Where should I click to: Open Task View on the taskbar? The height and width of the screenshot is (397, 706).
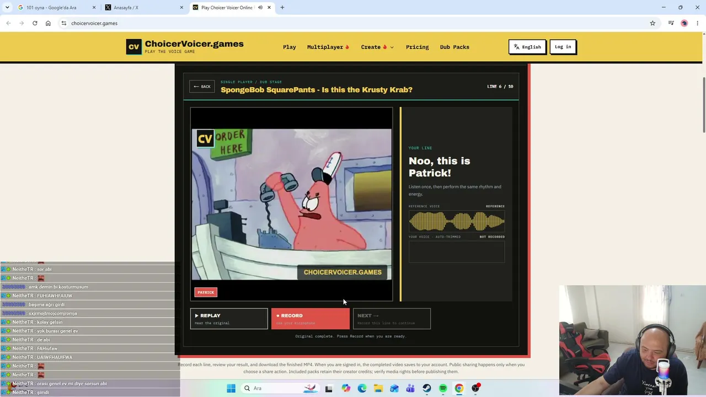click(x=329, y=388)
